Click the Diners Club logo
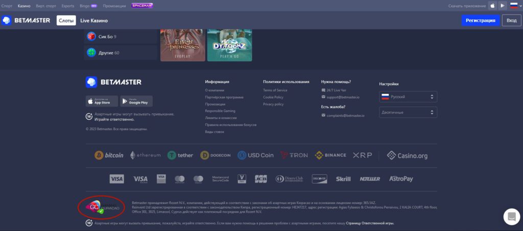 pos(290,179)
